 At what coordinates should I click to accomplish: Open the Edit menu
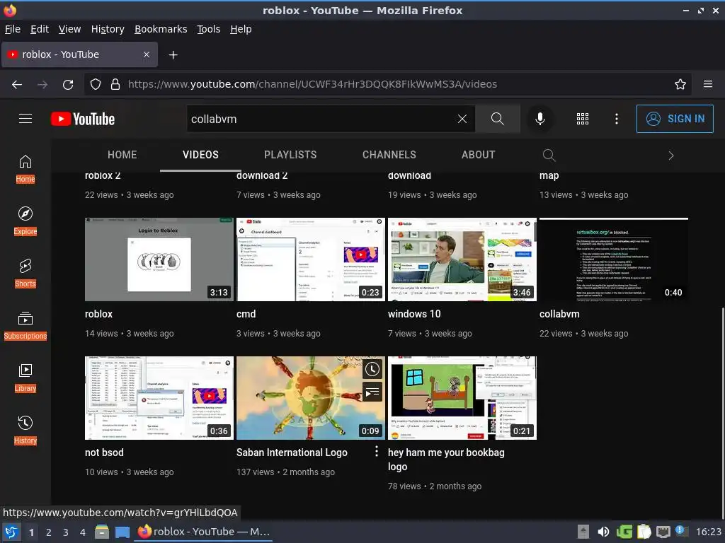pos(40,29)
